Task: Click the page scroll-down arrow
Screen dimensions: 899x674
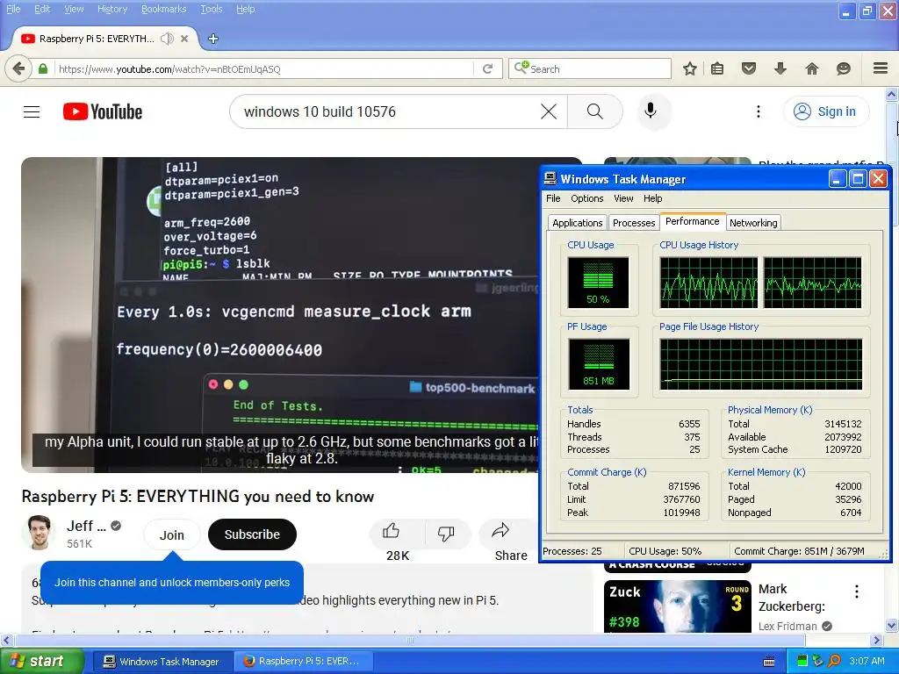Action: (892, 625)
